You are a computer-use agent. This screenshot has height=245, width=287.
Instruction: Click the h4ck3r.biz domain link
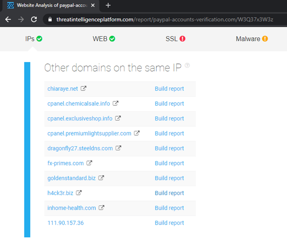[x=60, y=193]
